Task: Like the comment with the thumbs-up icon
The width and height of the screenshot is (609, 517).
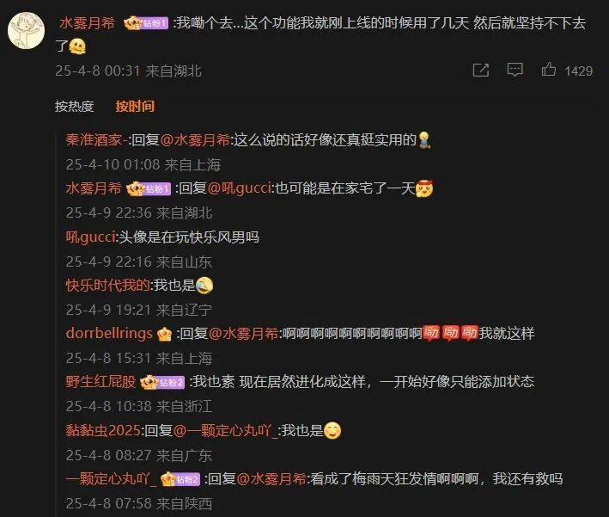Action: click(548, 70)
